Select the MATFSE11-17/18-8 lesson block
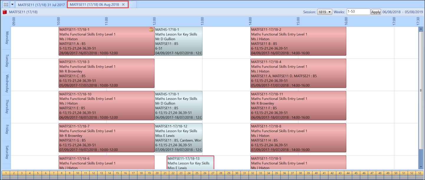This screenshot has width=425, height=180. pyautogui.click(x=298, y=138)
